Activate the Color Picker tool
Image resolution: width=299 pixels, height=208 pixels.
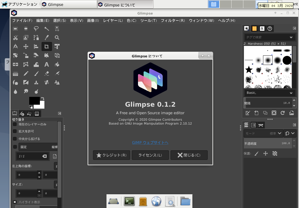(x=47, y=38)
